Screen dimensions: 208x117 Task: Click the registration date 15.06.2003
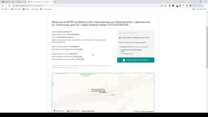(74, 46)
